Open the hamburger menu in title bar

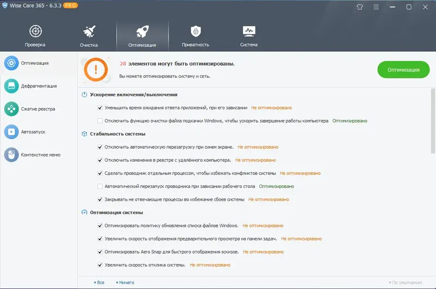[376, 7]
